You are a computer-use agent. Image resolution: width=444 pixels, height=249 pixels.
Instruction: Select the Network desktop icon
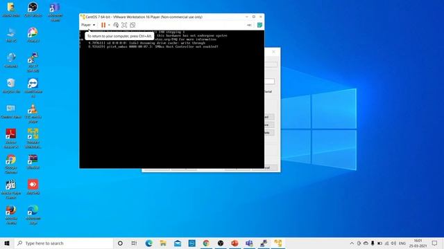coord(11,60)
